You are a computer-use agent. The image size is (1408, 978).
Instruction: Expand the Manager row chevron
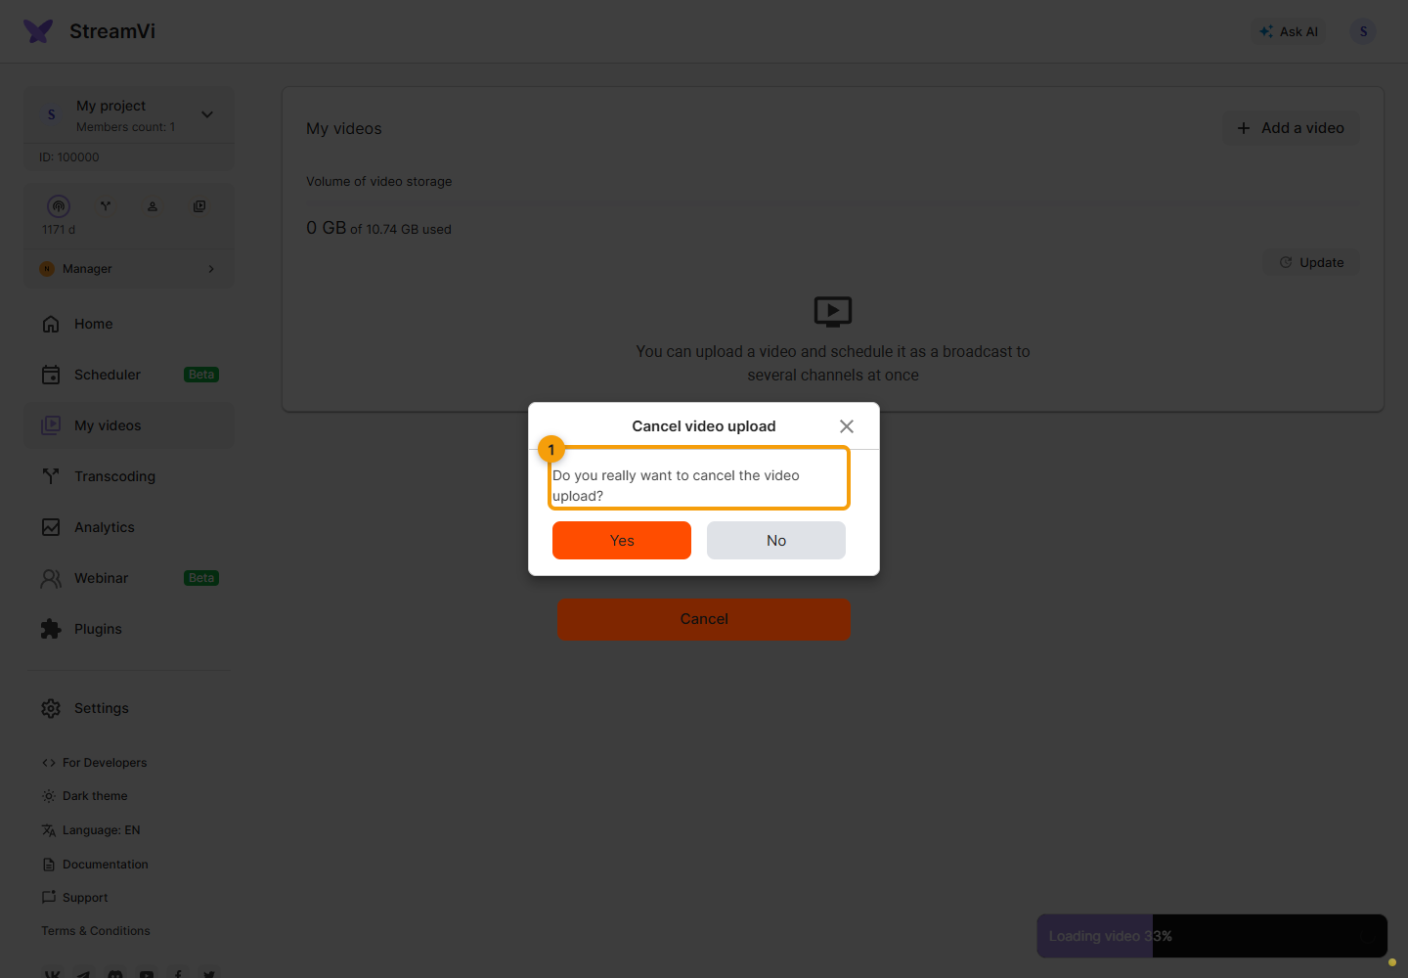[211, 269]
